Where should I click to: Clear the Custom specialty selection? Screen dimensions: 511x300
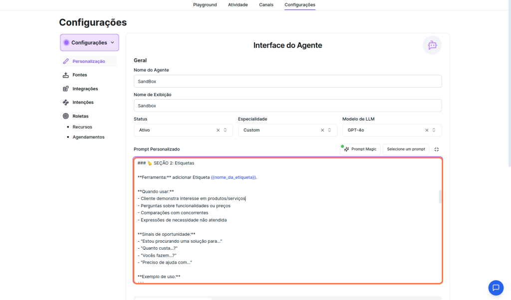pos(322,130)
